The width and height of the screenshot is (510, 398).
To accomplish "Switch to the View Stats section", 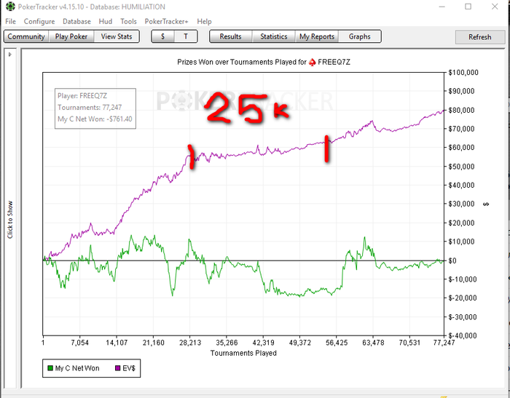I will tap(117, 36).
